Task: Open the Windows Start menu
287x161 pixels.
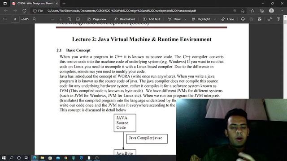Action: tap(4, 158)
